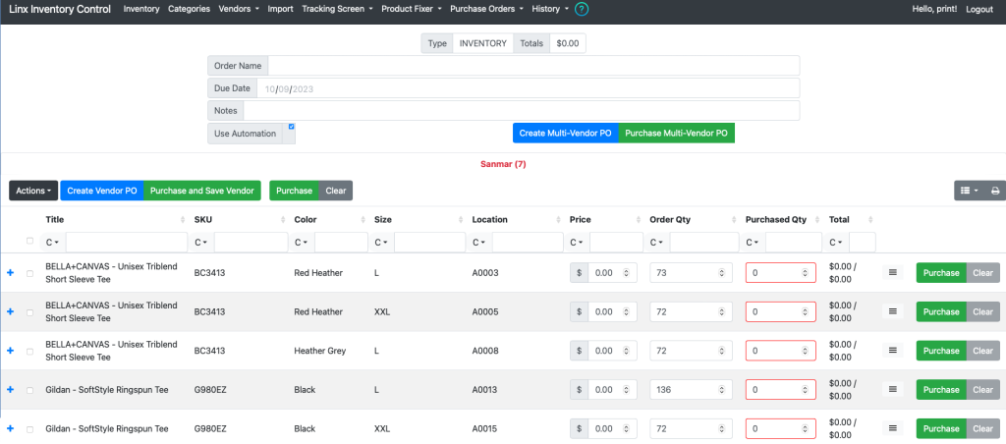Sort by Title column sort arrows
This screenshot has width=1006, height=444.
tap(183, 219)
